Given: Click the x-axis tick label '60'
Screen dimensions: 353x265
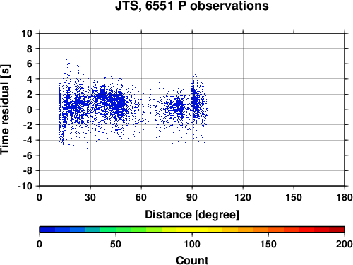Looking at the screenshot, I should point(141,197).
